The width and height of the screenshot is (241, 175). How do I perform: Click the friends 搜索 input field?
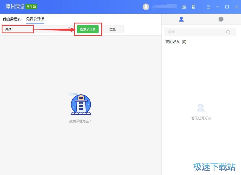click(200, 32)
